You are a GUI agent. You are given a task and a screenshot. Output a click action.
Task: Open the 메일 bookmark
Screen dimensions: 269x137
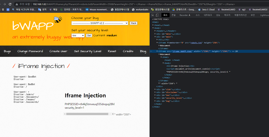click(x=53, y=10)
